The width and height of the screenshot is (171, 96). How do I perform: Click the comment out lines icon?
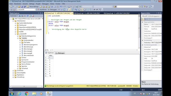[x=88, y=10]
